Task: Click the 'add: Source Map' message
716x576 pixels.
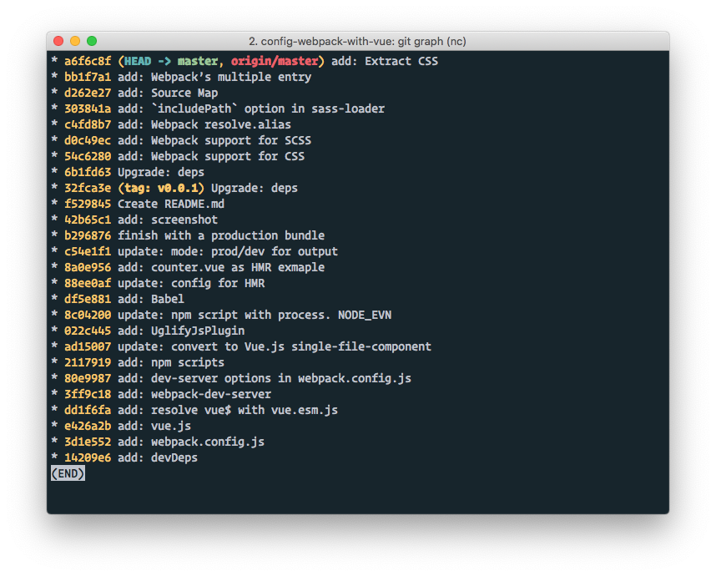Action: coord(168,93)
